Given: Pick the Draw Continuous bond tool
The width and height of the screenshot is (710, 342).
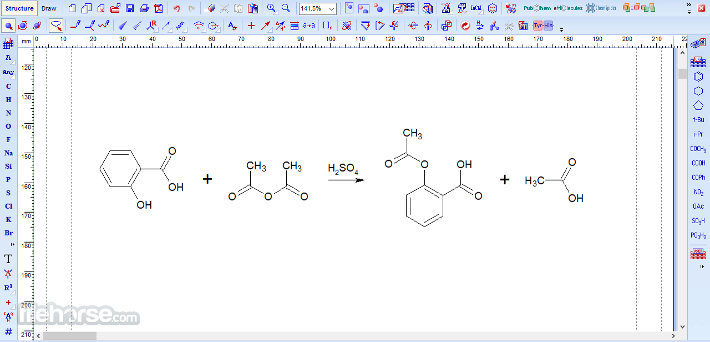Looking at the screenshot, I should pos(89,26).
